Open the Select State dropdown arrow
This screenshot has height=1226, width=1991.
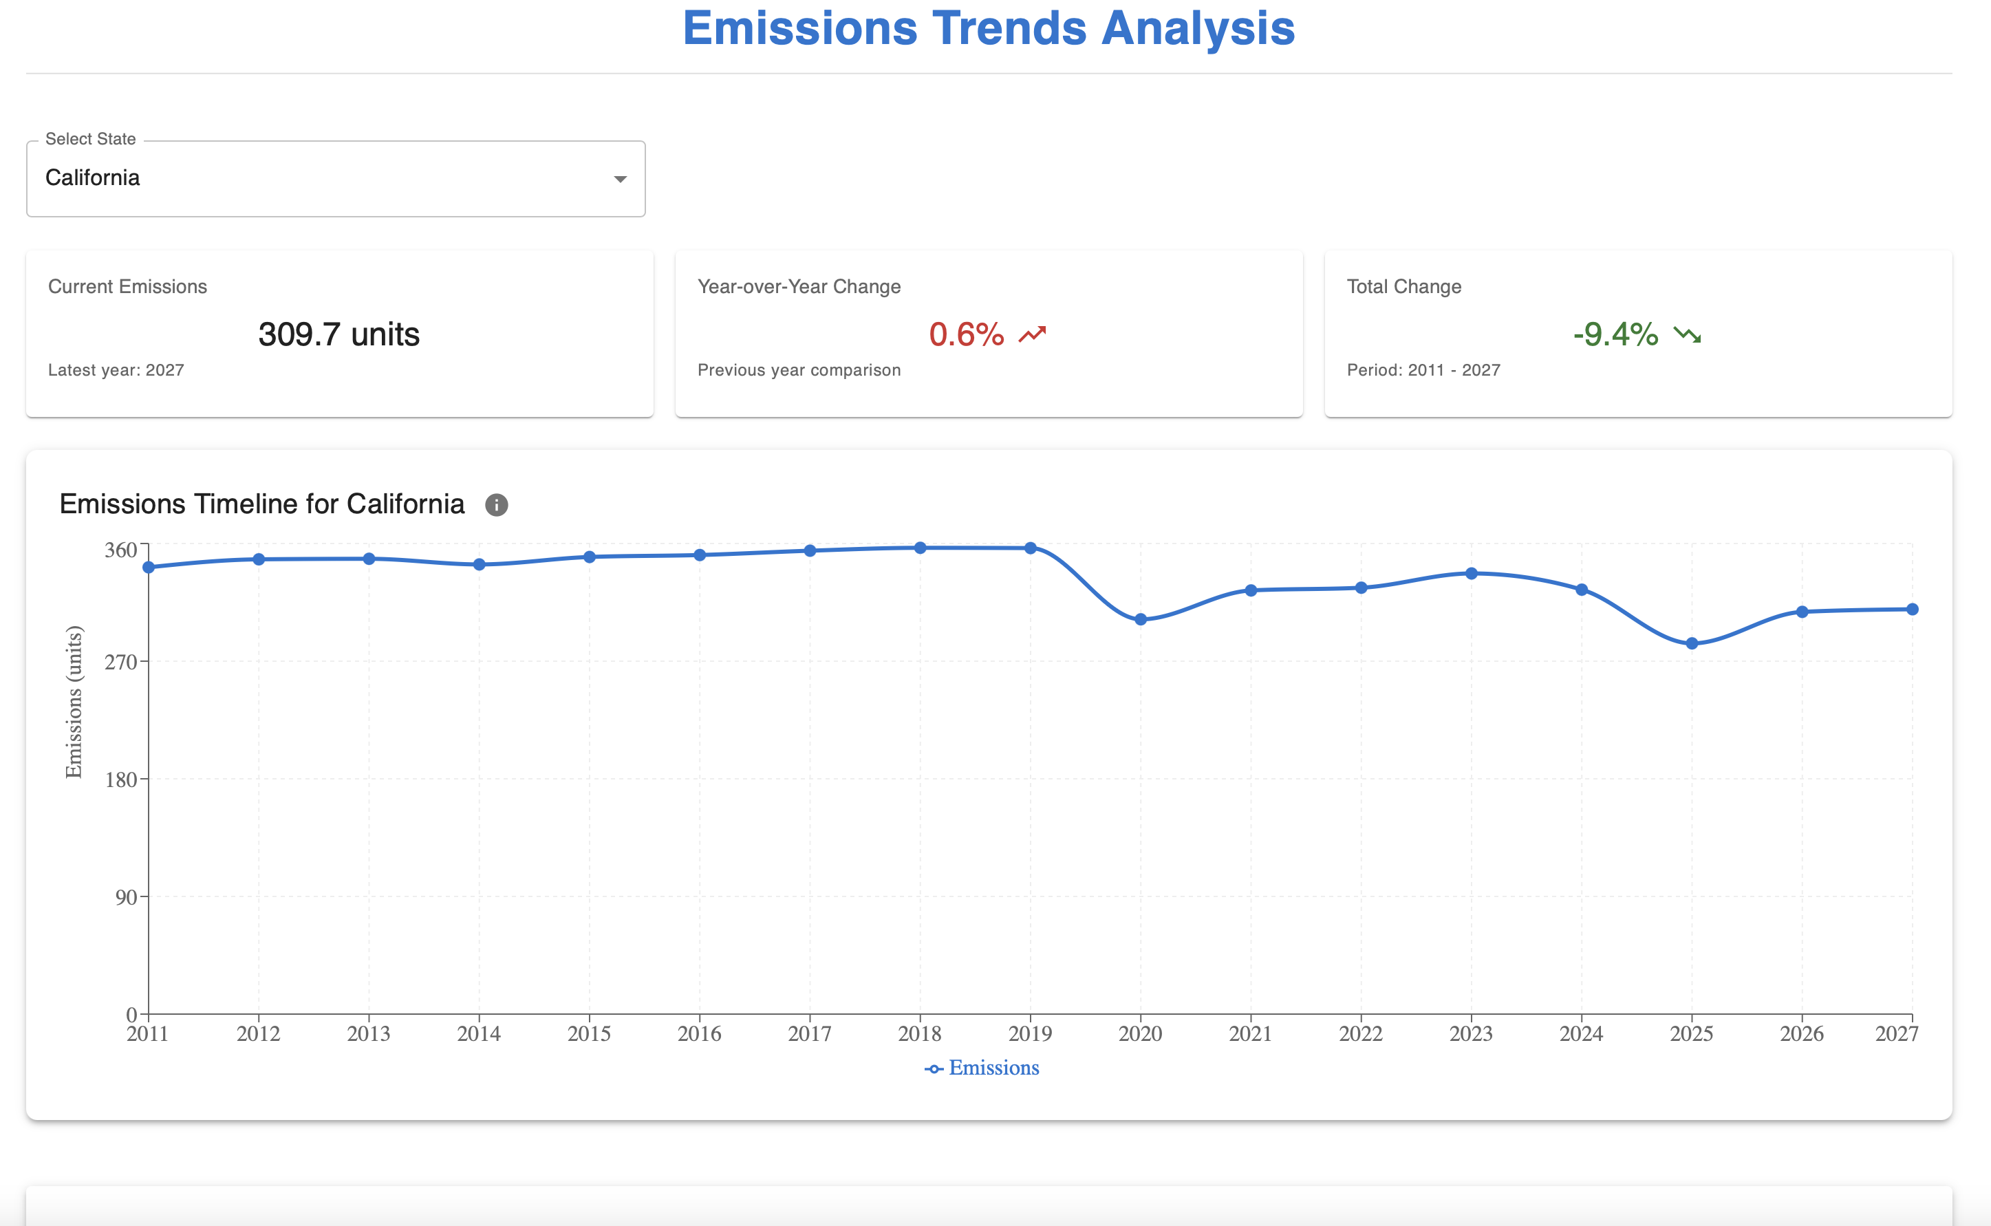(x=620, y=178)
